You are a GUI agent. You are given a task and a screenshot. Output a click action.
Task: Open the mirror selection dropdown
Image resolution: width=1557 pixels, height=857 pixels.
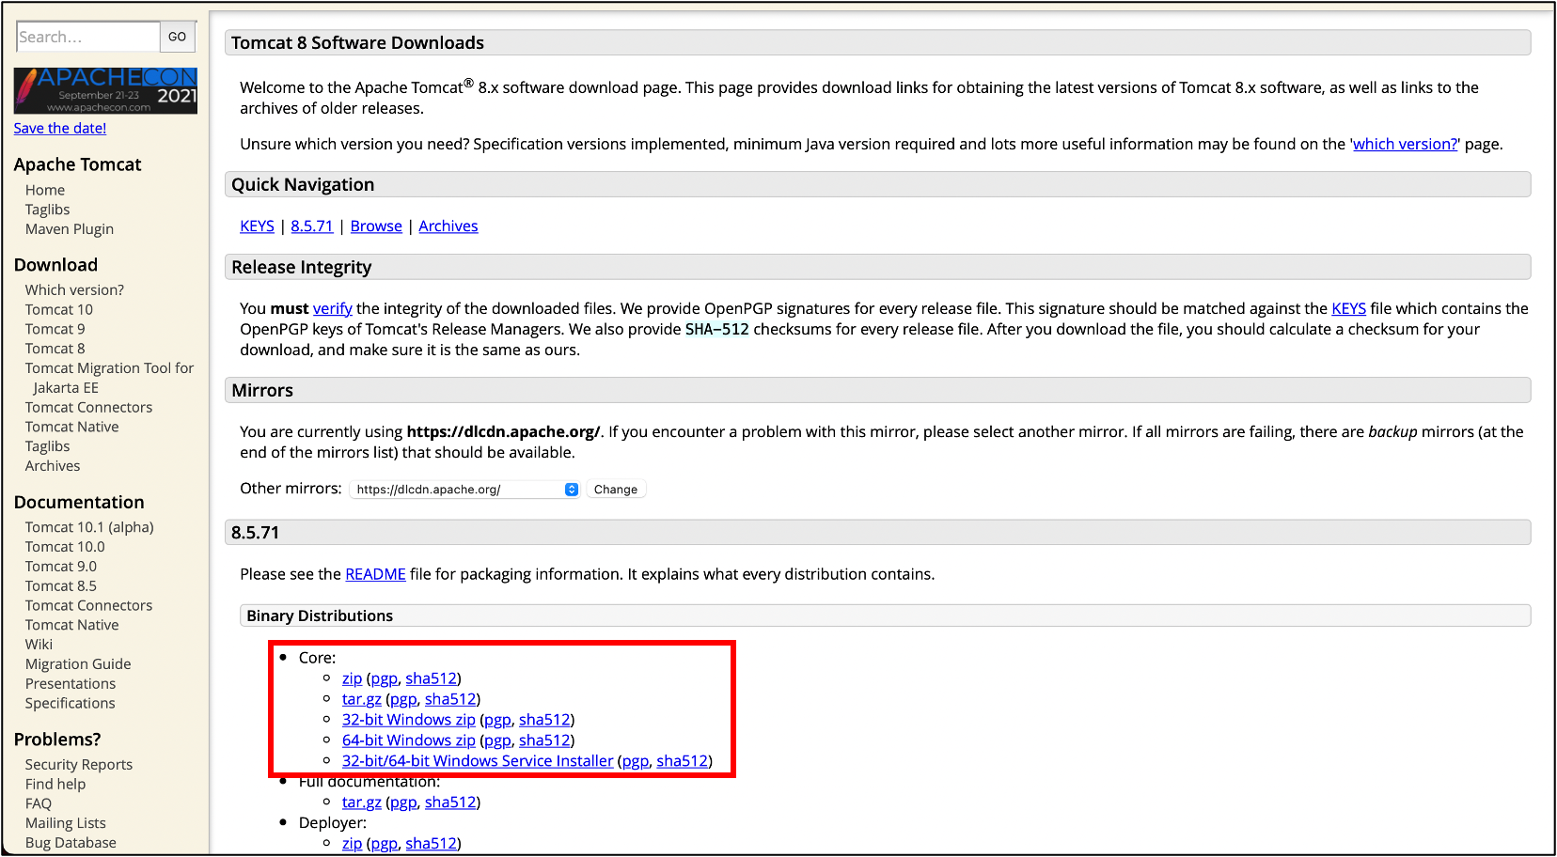465,490
